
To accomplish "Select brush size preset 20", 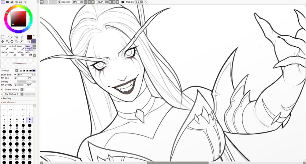I will coord(30,126).
